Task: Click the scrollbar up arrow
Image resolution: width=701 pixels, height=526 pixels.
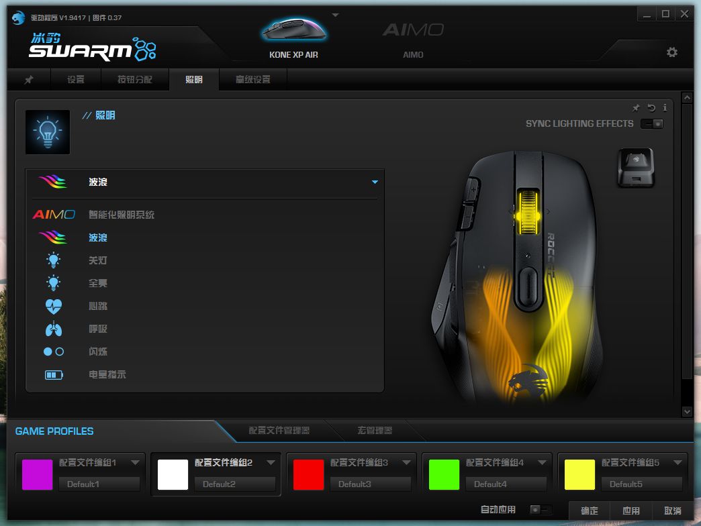Action: pyautogui.click(x=687, y=97)
